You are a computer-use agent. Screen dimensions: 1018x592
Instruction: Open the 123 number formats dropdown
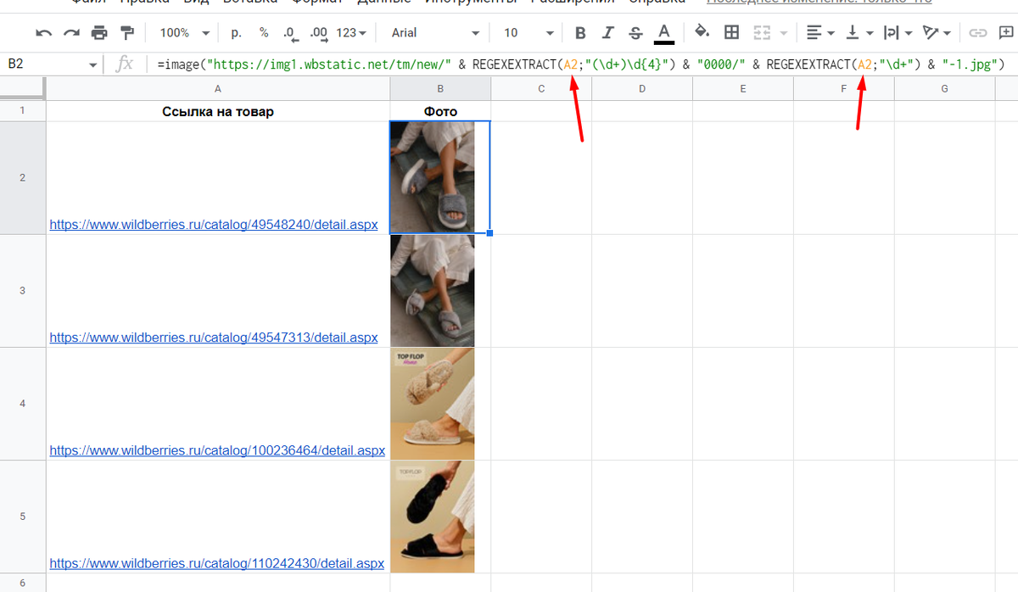click(351, 33)
